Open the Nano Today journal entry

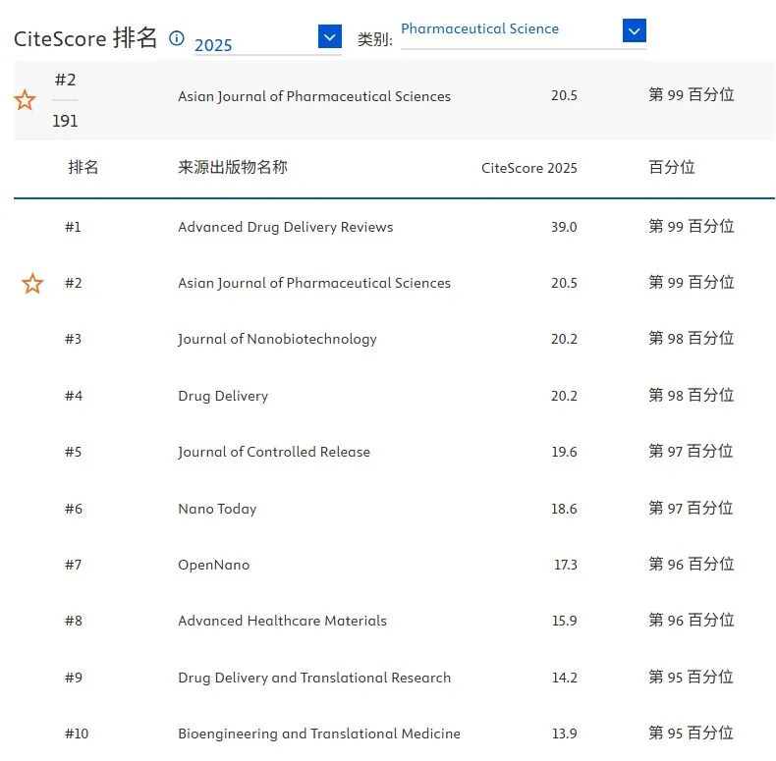click(x=217, y=509)
